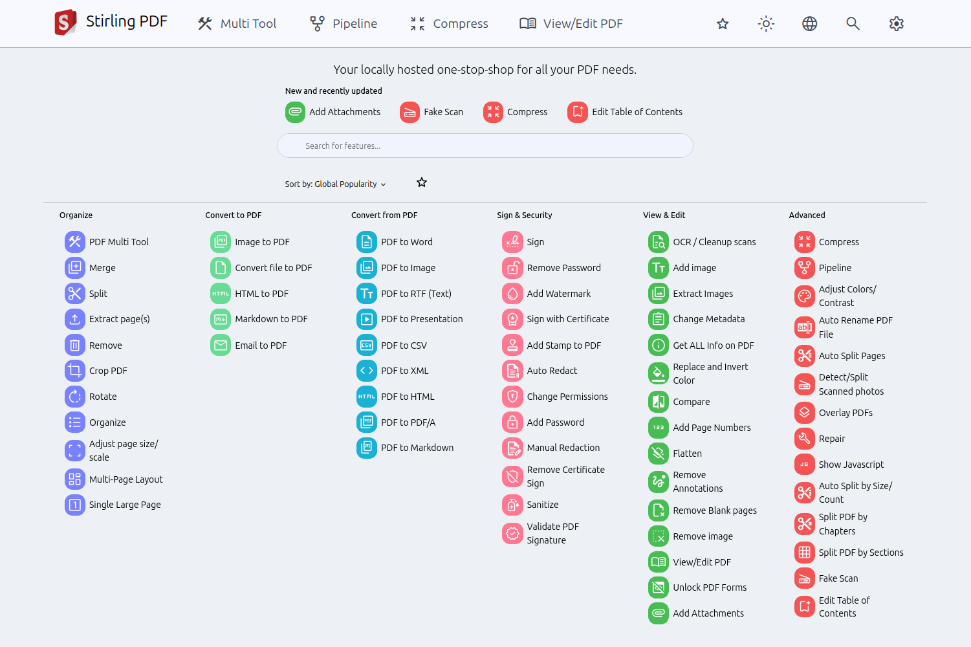Screen dimensions: 971x647
Task: Open the favorites star in the navbar
Action: pyautogui.click(x=723, y=24)
